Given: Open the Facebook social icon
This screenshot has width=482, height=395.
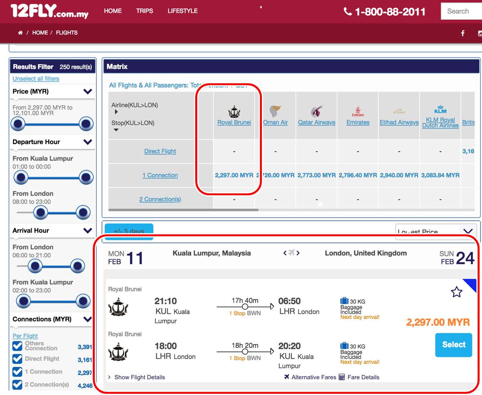Looking at the screenshot, I should (463, 33).
